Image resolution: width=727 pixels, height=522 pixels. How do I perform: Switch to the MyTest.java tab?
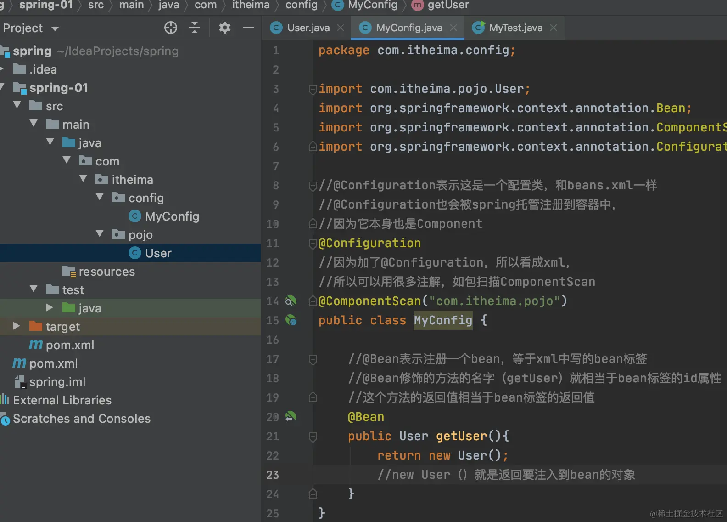click(515, 28)
